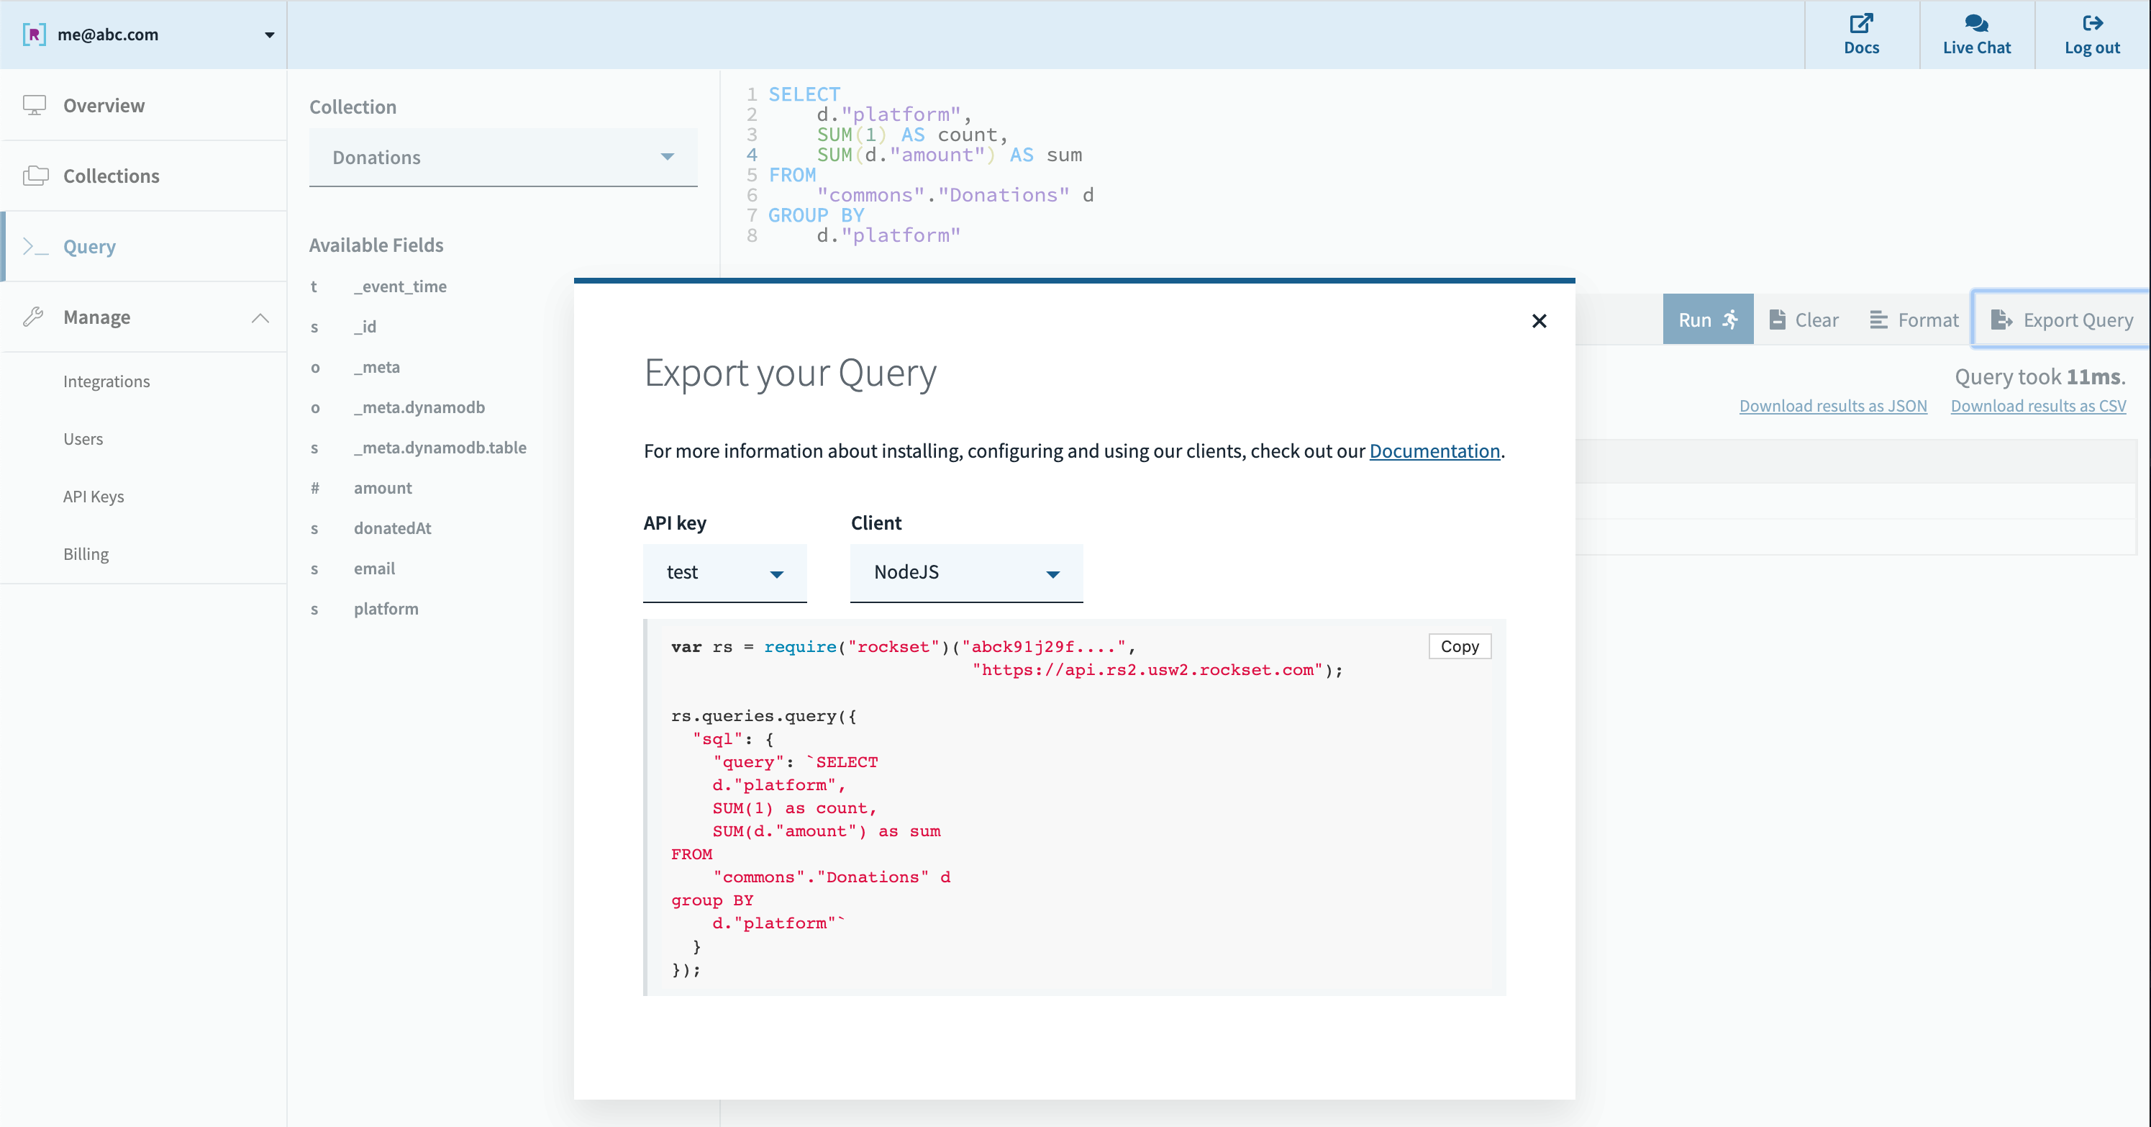This screenshot has height=1127, width=2151.
Task: Select the platform field
Action: click(386, 608)
